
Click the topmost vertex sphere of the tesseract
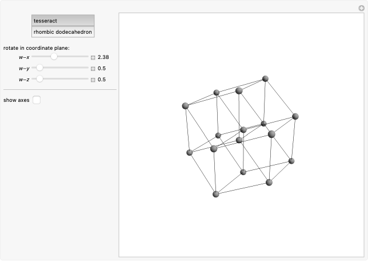(x=265, y=78)
